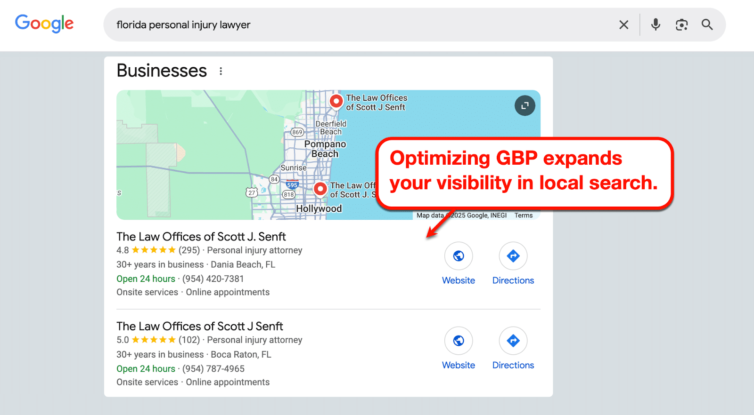754x415 pixels.
Task: Click the Deerfield Beach label on the map
Action: pyautogui.click(x=331, y=128)
